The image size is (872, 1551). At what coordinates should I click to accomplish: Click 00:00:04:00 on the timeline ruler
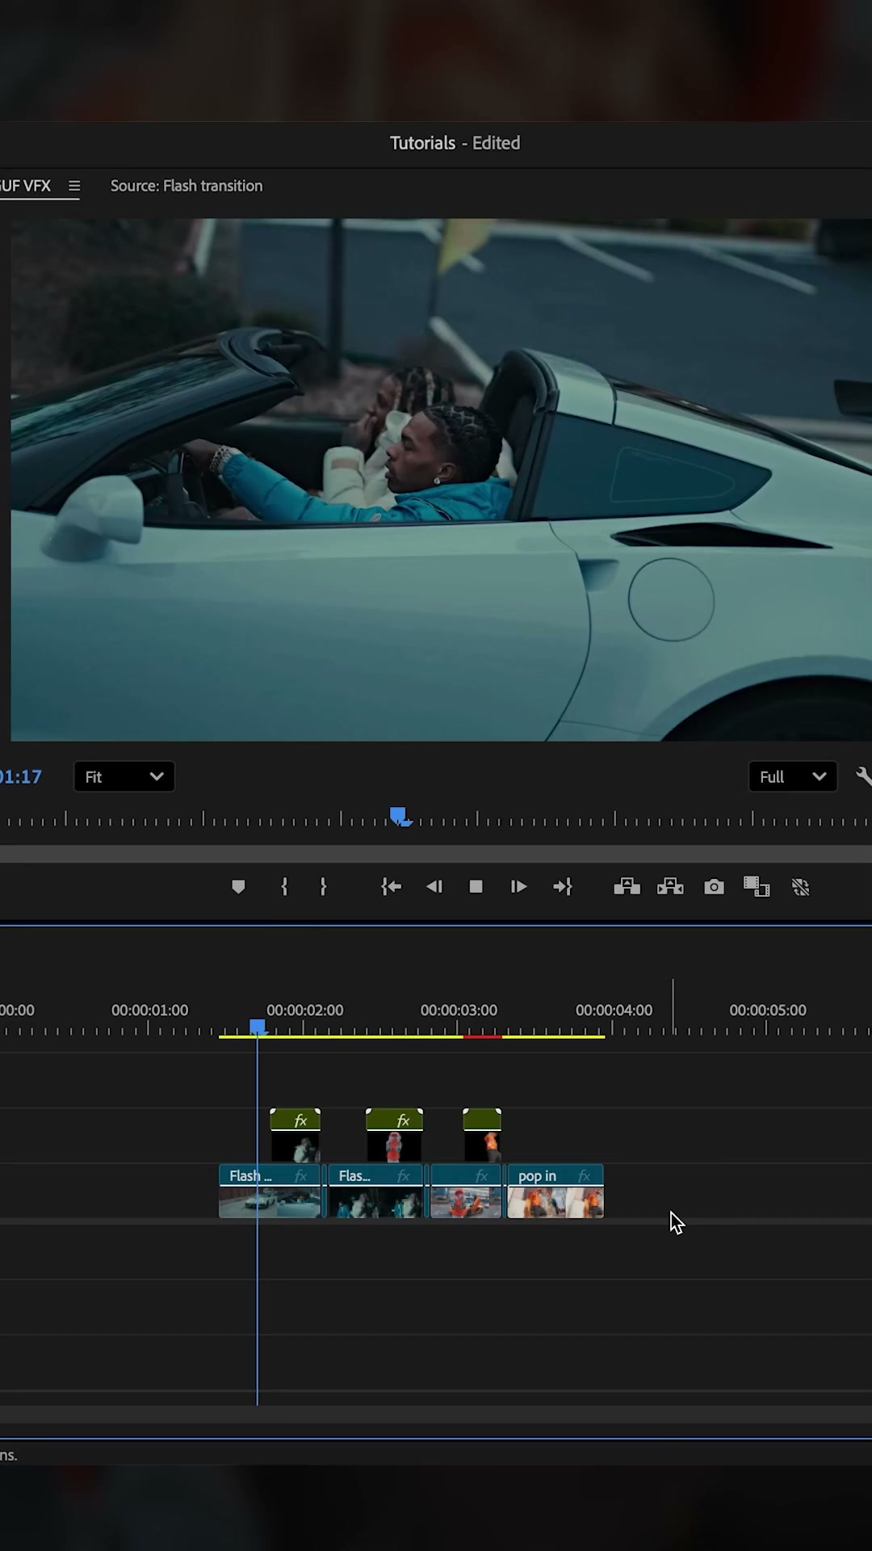[x=614, y=1010]
